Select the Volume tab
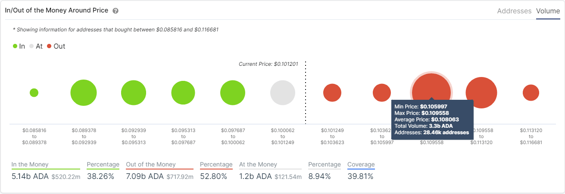Image resolution: width=565 pixels, height=194 pixels. (548, 11)
